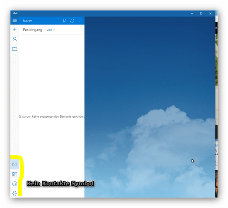Click the Mail title bar label

(x=15, y=13)
